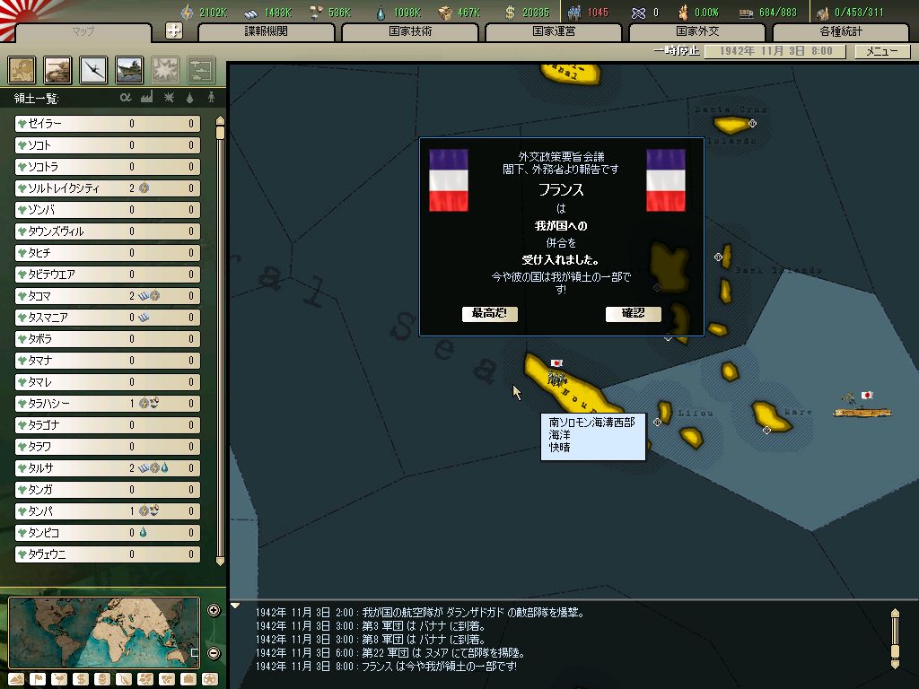919x689 pixels.
Task: Open the 国家技術 tab
Action: pos(410,31)
